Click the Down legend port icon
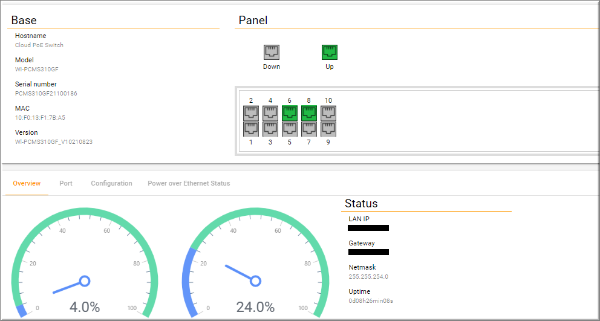This screenshot has height=321, width=600. 272,52
